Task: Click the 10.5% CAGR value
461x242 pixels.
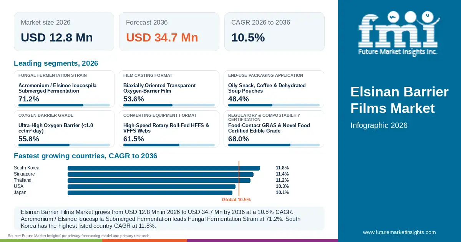Action: [x=248, y=37]
